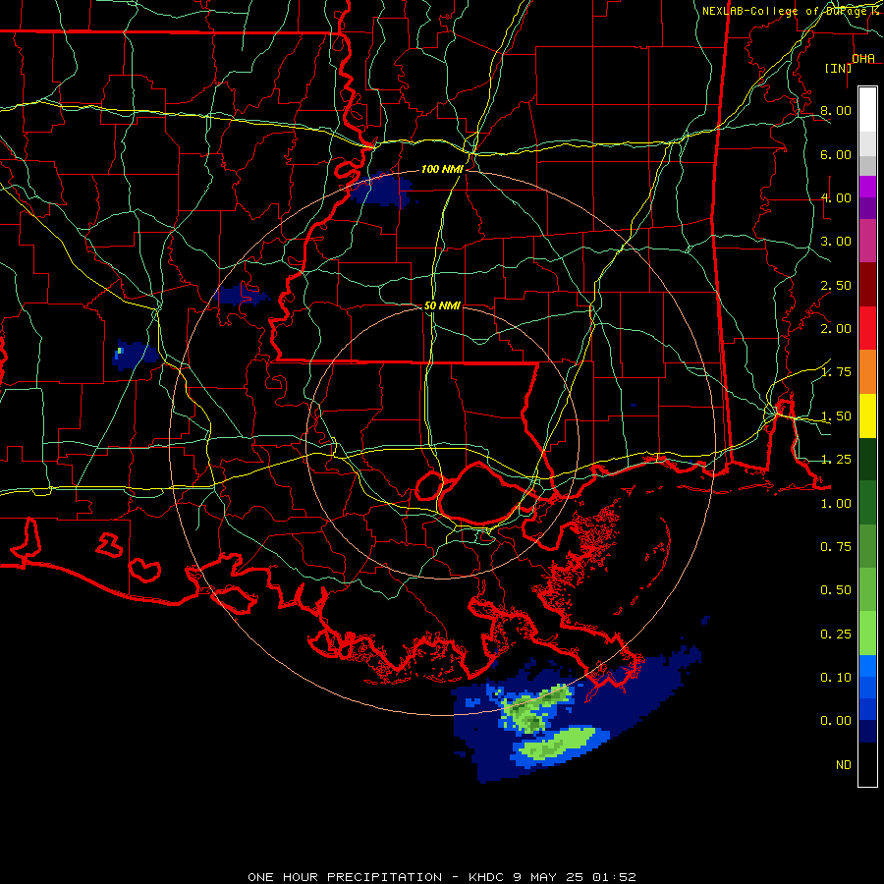Click the black ND swatch in the legend
The image size is (884, 884).
(867, 764)
